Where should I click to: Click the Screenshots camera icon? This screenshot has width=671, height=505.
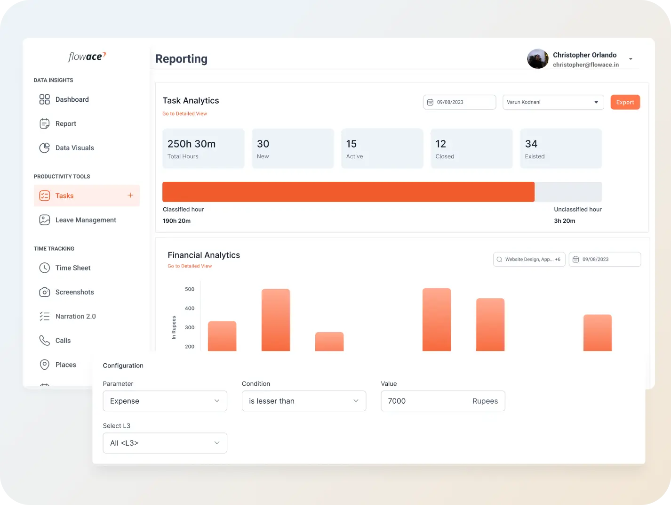click(x=45, y=292)
